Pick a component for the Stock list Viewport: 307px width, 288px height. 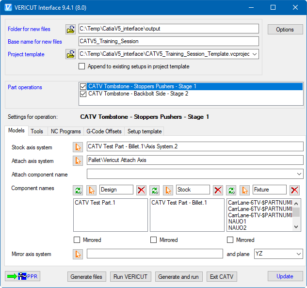click(x=168, y=191)
